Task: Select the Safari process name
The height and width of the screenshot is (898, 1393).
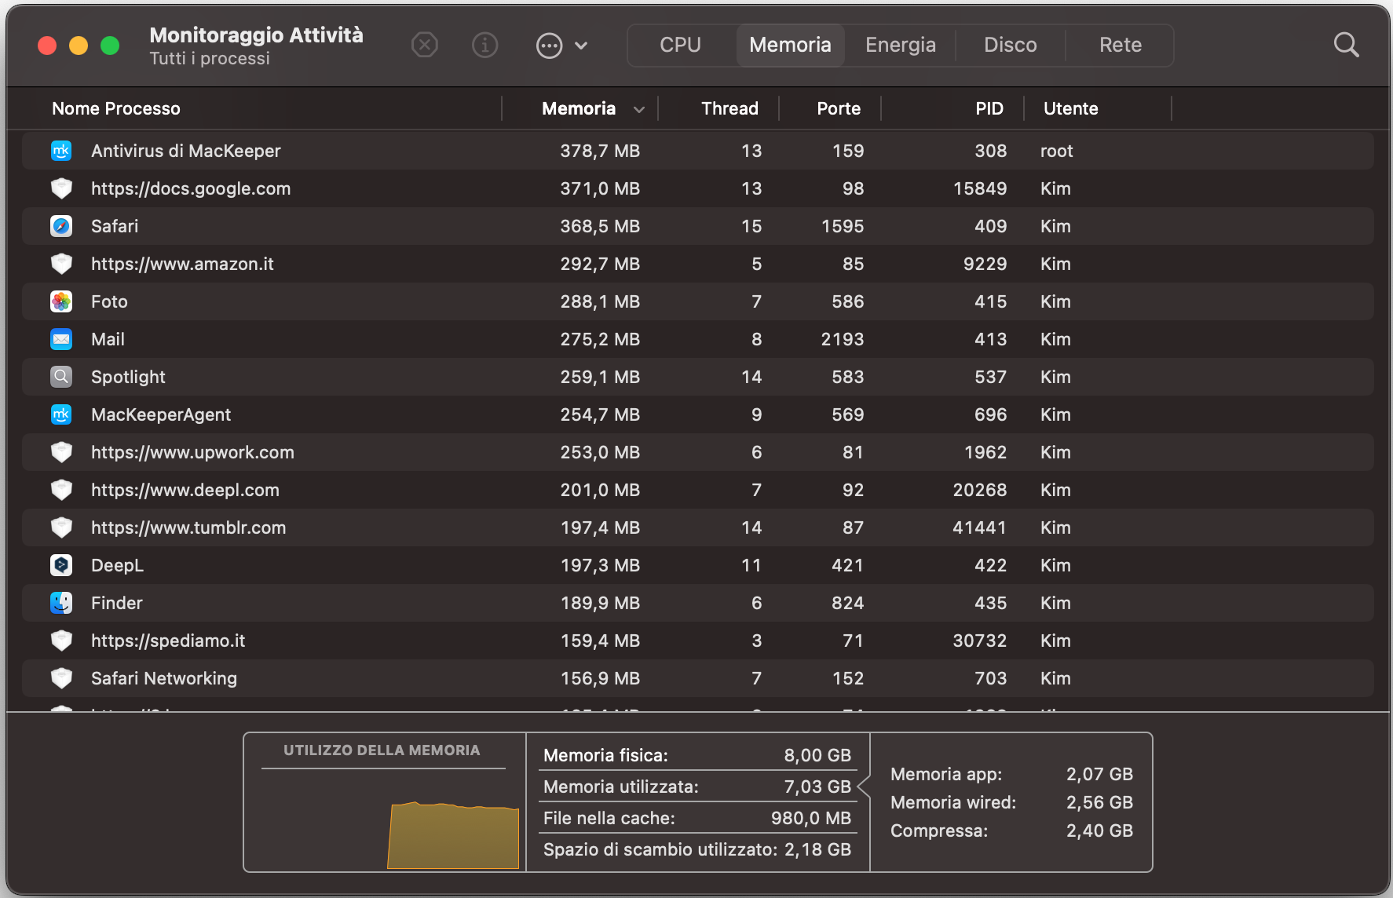Action: (115, 226)
